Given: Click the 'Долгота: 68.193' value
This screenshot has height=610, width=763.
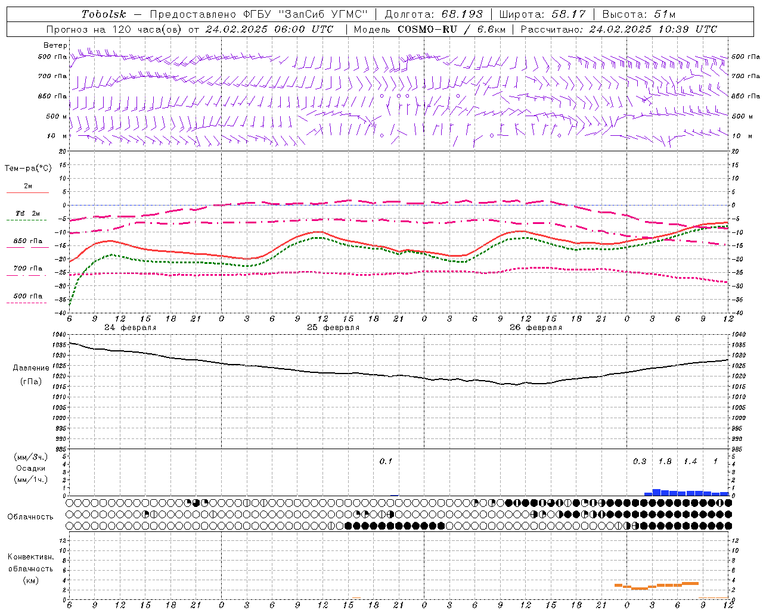Looking at the screenshot, I should point(433,14).
